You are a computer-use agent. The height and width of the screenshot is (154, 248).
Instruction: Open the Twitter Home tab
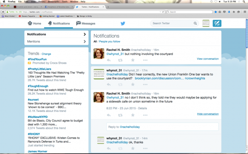[34, 24]
